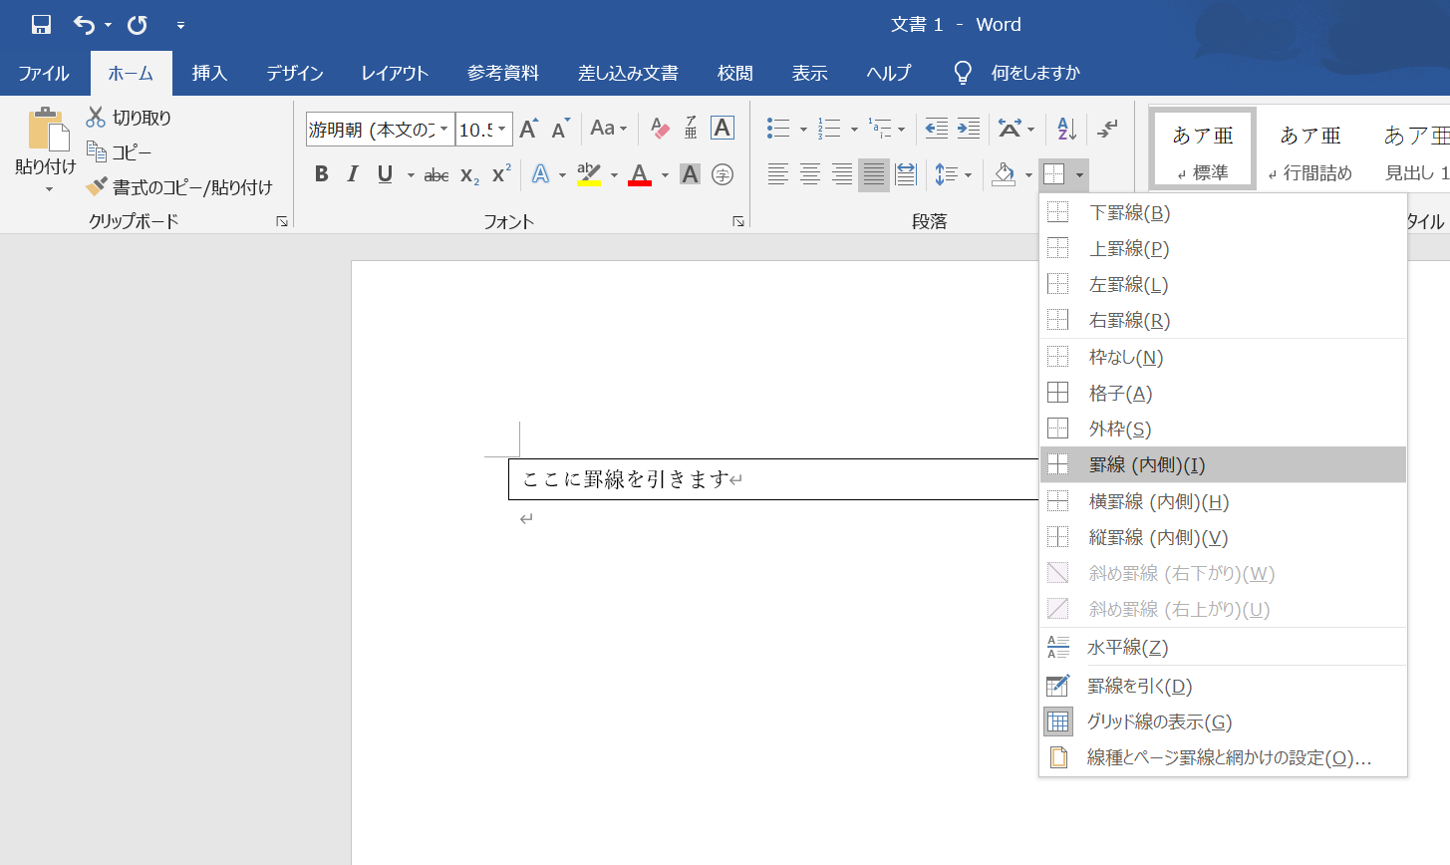Save the document using the floppy disk icon
1450x865 pixels.
41,24
